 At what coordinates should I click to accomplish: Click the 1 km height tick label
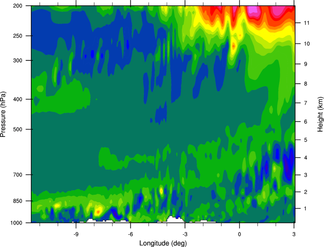tap(306, 209)
